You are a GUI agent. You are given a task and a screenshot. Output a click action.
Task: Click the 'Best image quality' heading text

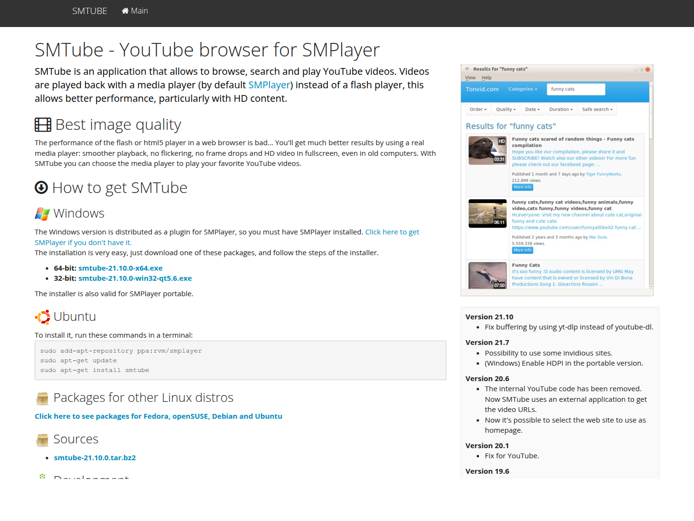118,125
